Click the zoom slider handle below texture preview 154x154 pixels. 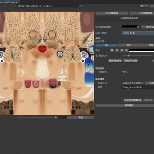(56, 118)
